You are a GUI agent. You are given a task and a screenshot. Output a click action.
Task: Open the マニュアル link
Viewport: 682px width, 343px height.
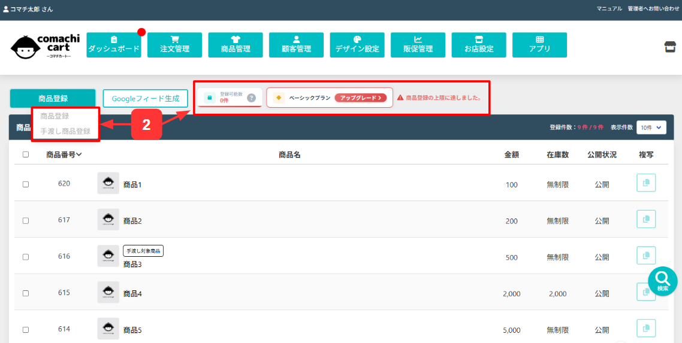[609, 8]
